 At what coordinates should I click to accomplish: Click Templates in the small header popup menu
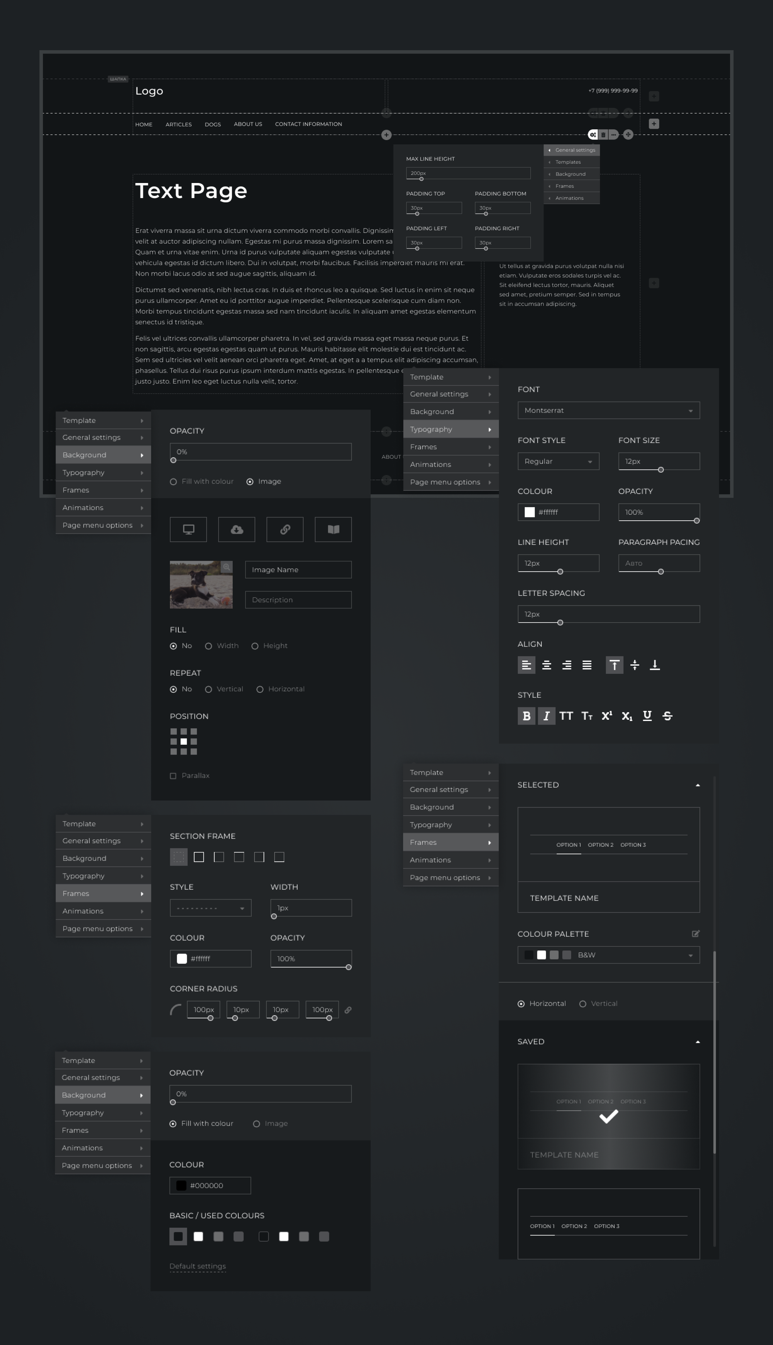click(572, 162)
